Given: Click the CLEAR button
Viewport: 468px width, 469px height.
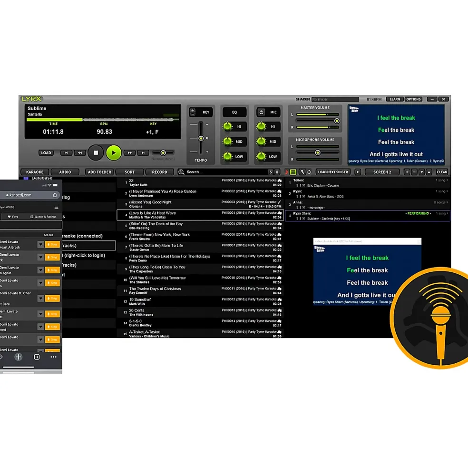Looking at the screenshot, I should point(442,172).
